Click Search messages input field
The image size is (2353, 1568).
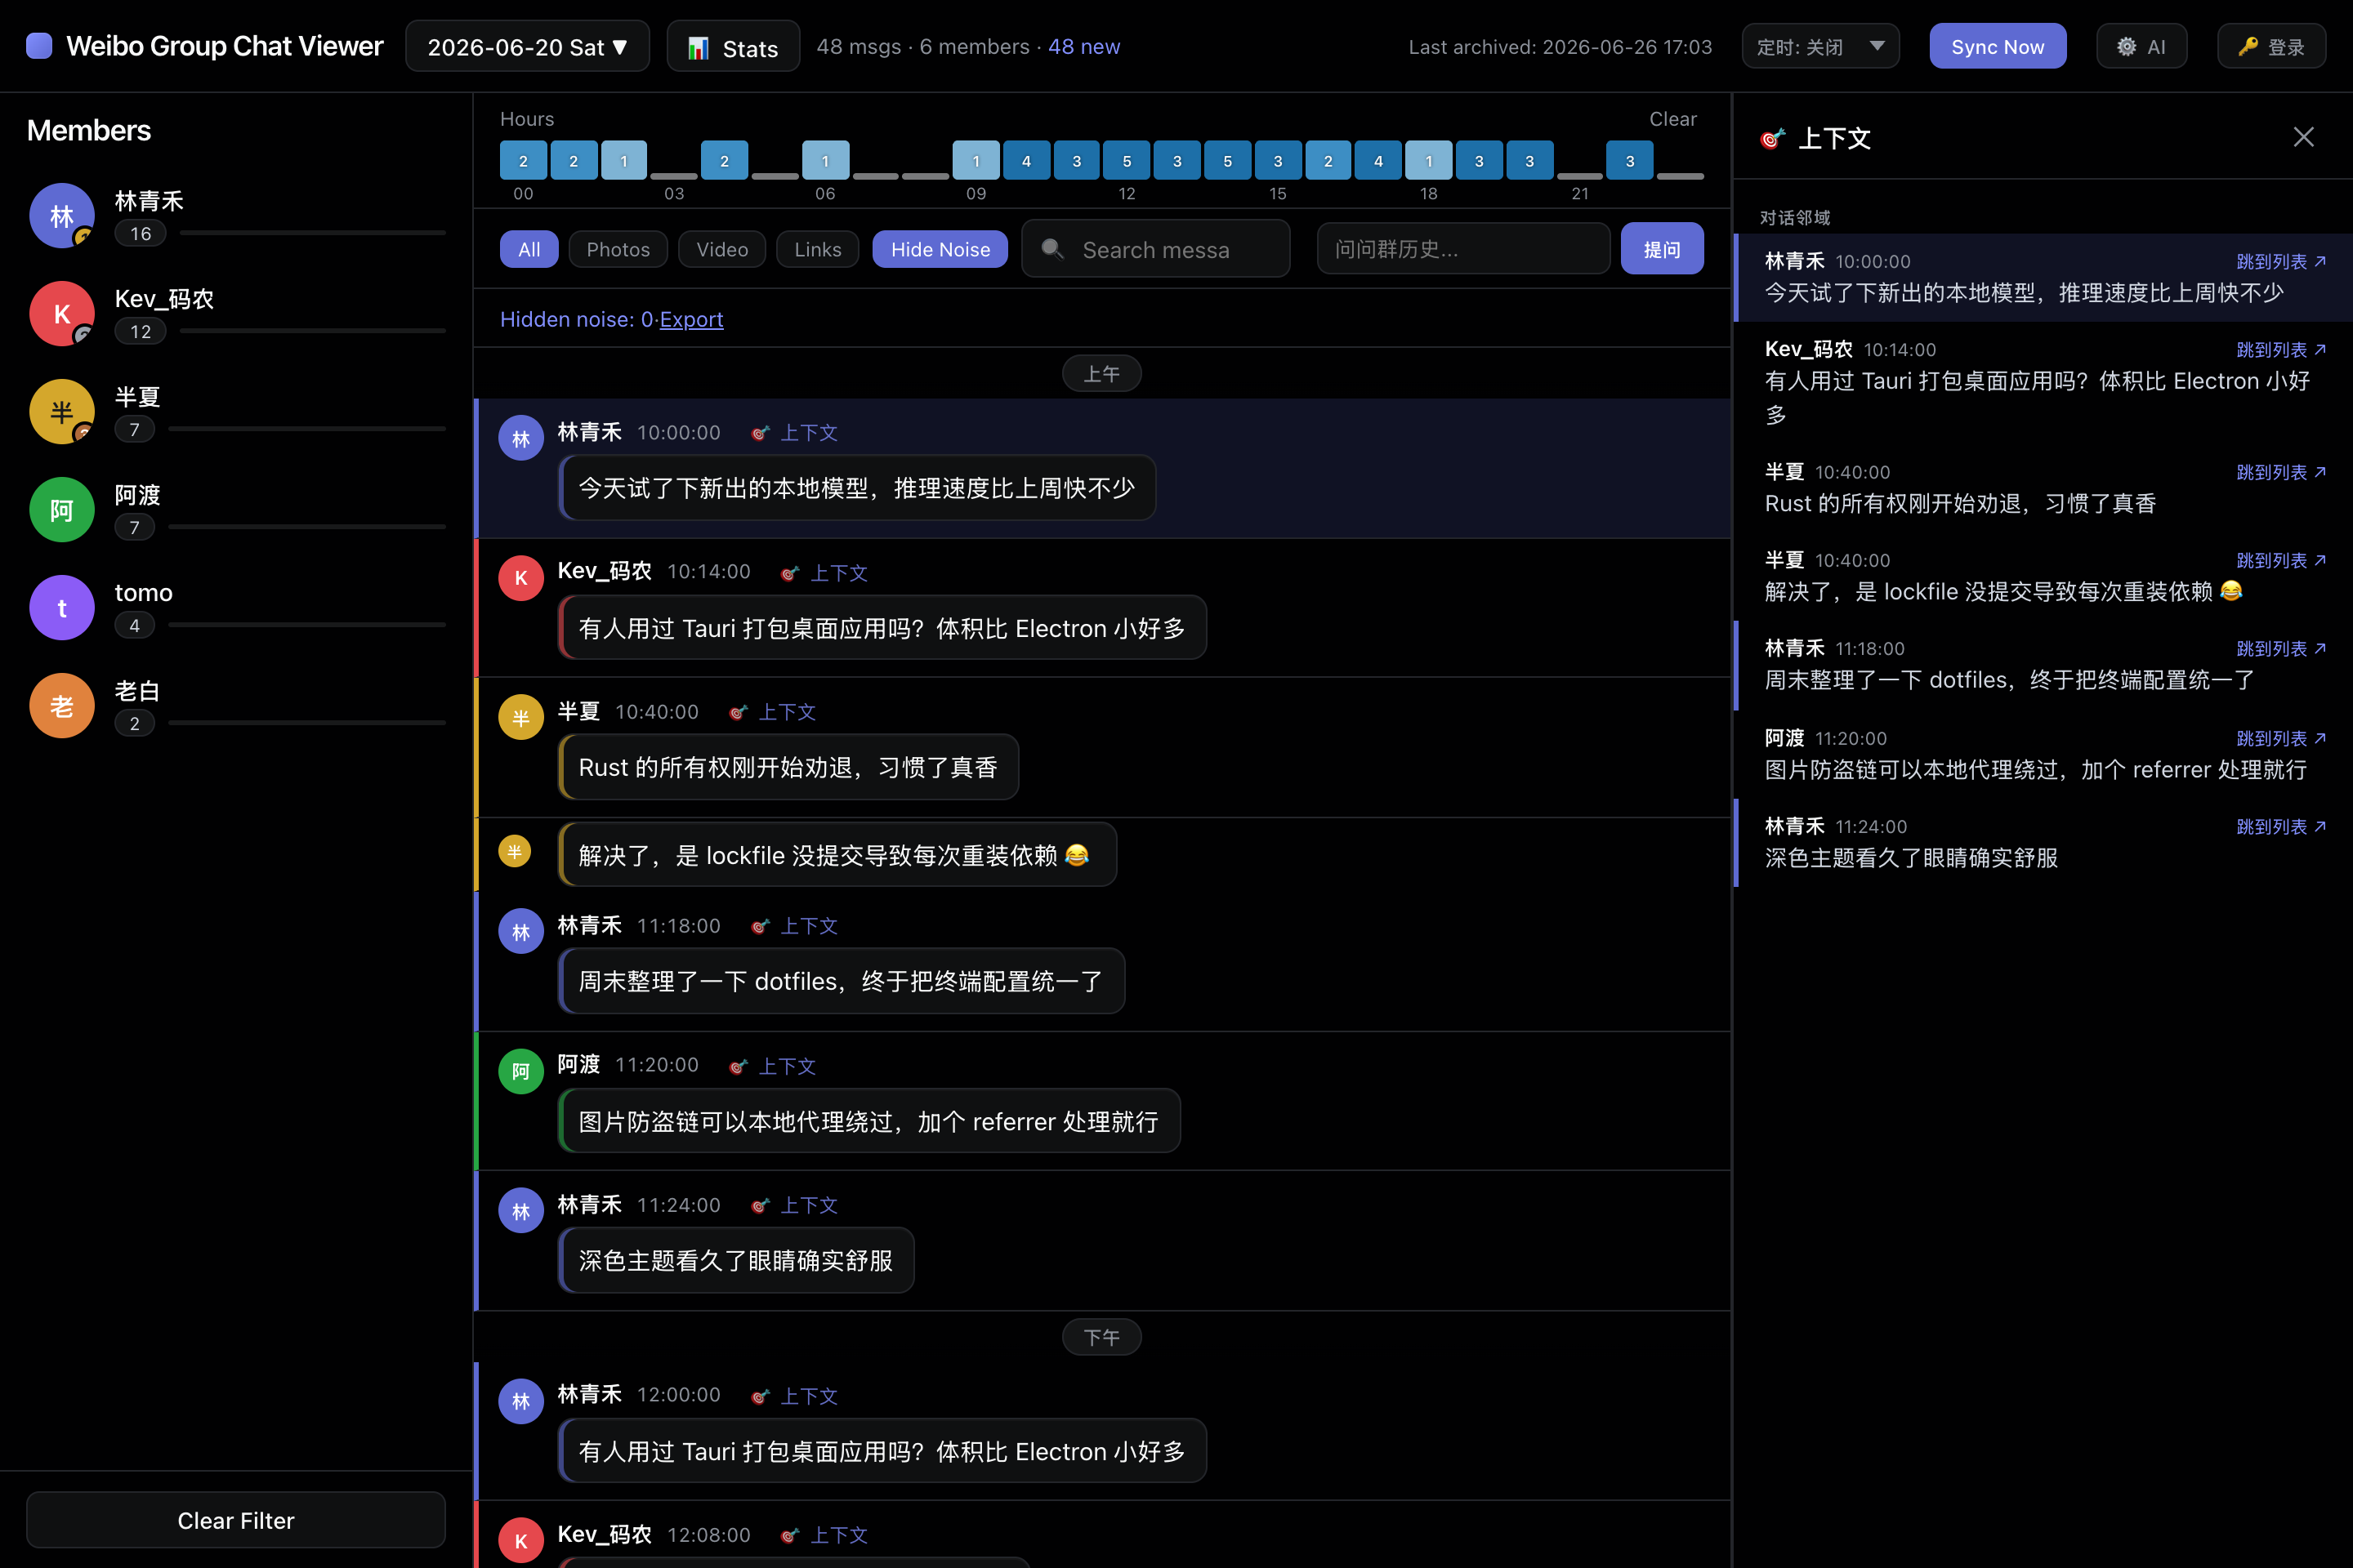[1155, 249]
